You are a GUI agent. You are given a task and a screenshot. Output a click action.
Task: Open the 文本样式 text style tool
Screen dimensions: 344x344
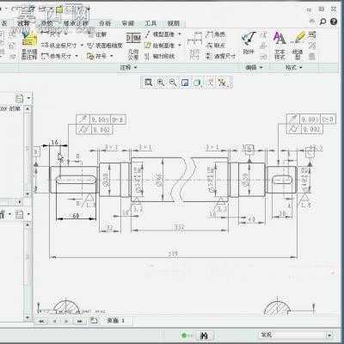(279, 46)
